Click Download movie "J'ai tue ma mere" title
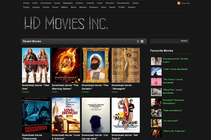The width and height of the screenshot is (211, 140). pyautogui.click(x=95, y=137)
